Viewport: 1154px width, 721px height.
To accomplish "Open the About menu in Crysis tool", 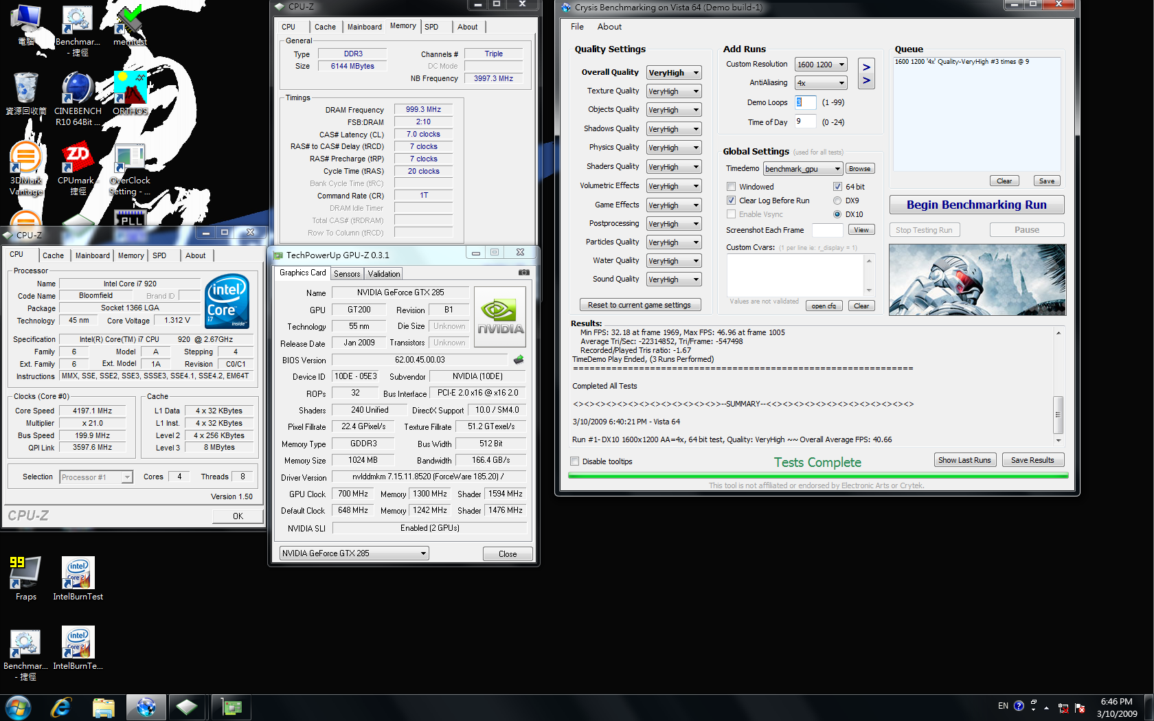I will (x=609, y=27).
